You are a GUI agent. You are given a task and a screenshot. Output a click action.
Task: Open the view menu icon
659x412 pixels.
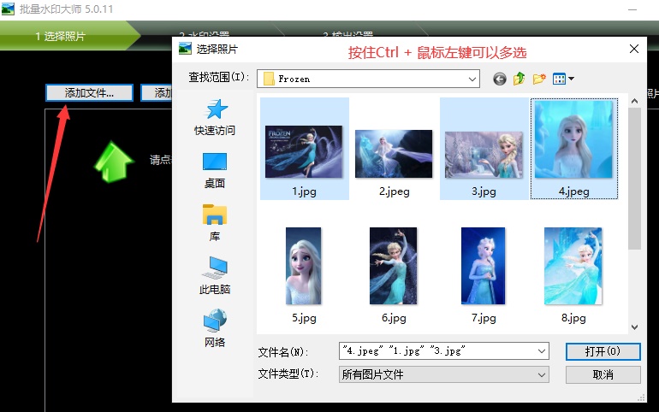point(563,79)
